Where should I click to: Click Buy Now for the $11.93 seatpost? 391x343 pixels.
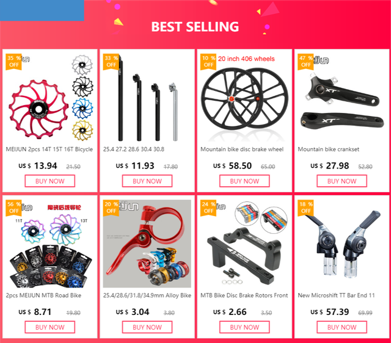(x=147, y=181)
